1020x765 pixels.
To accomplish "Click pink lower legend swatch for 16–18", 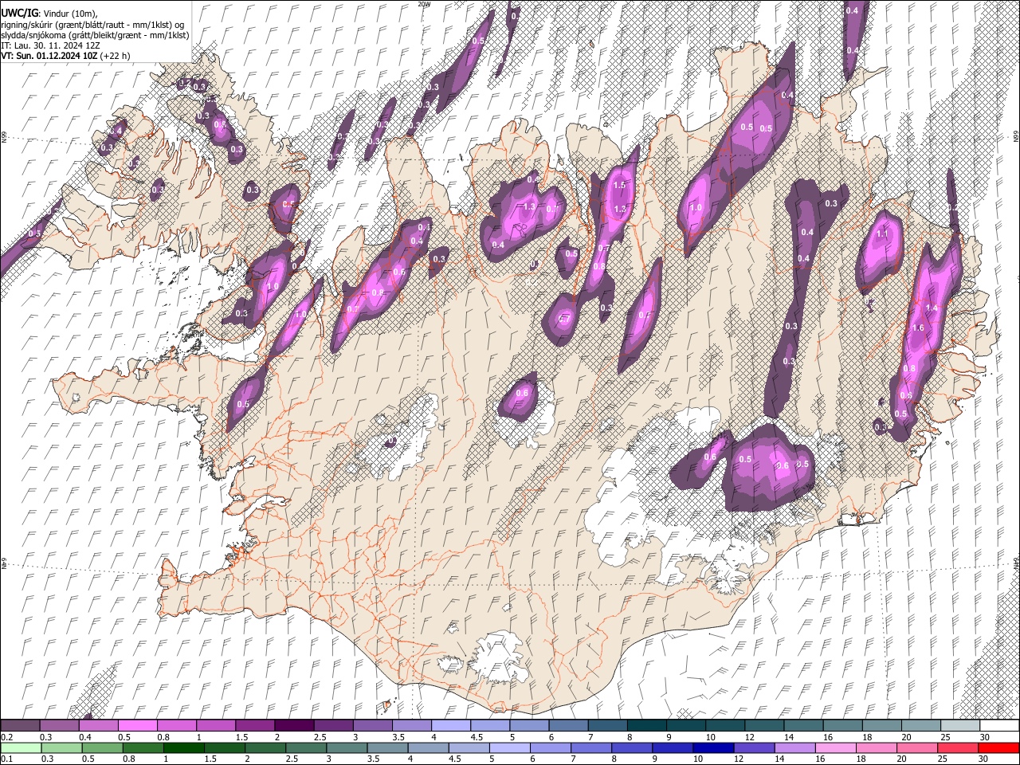I will pos(834,747).
